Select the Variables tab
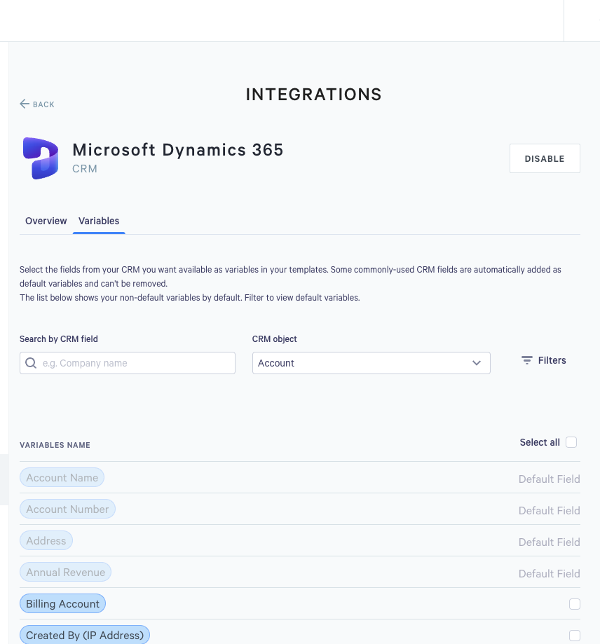This screenshot has width=600, height=644. 99,221
